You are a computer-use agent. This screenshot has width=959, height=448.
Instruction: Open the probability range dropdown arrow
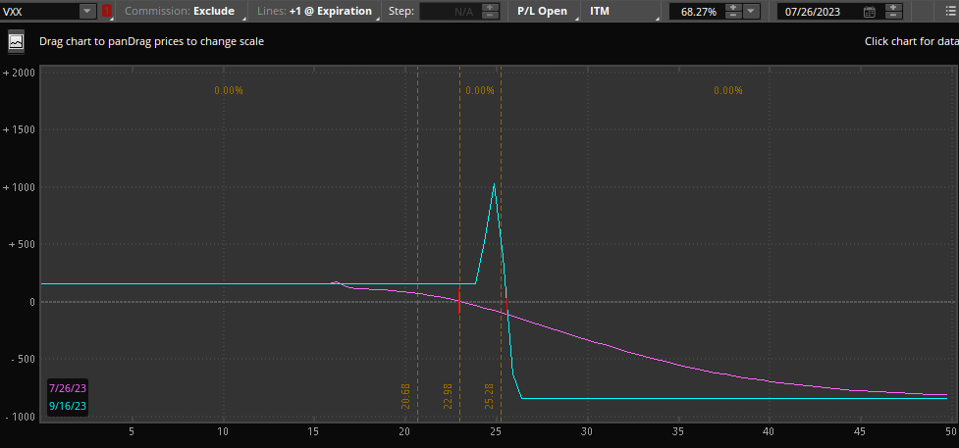pyautogui.click(x=751, y=12)
